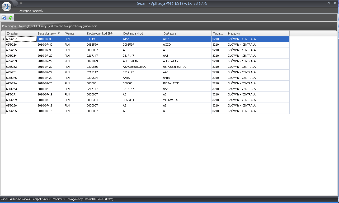Click warehouse code 3210 in row 695/283
Image resolution: width=339 pixels, height=203 pixels.
point(219,61)
